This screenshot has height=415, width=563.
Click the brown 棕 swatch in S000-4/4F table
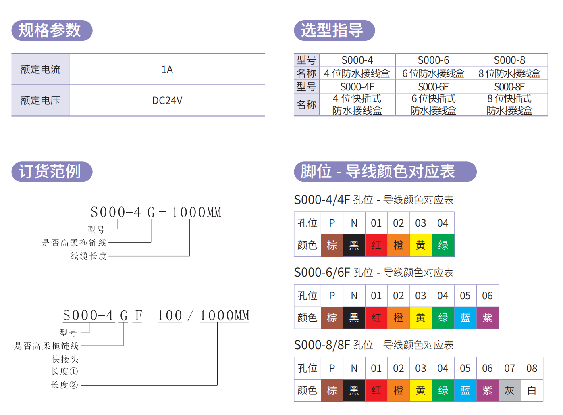[332, 245]
